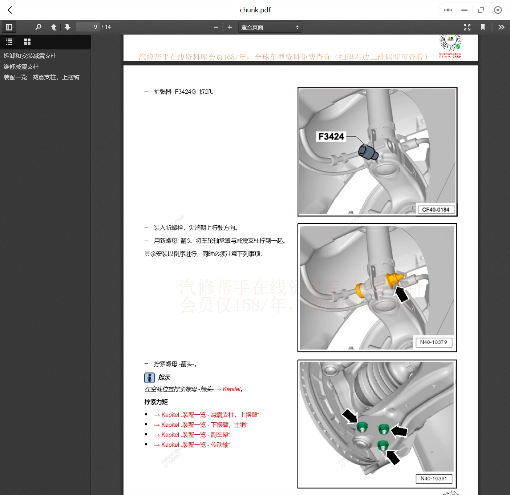The image size is (510, 495).
Task: Go back using the top-left arrow
Action: point(10,10)
